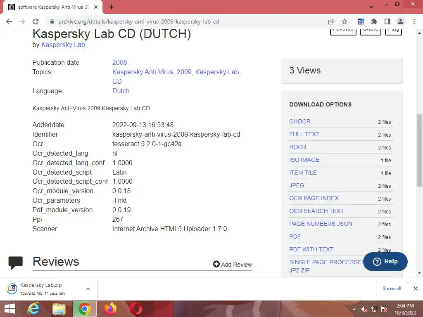423x317 pixels.
Task: Click the Internet Archive HTML5 Uploader 1.7.0 value
Action: click(x=169, y=229)
